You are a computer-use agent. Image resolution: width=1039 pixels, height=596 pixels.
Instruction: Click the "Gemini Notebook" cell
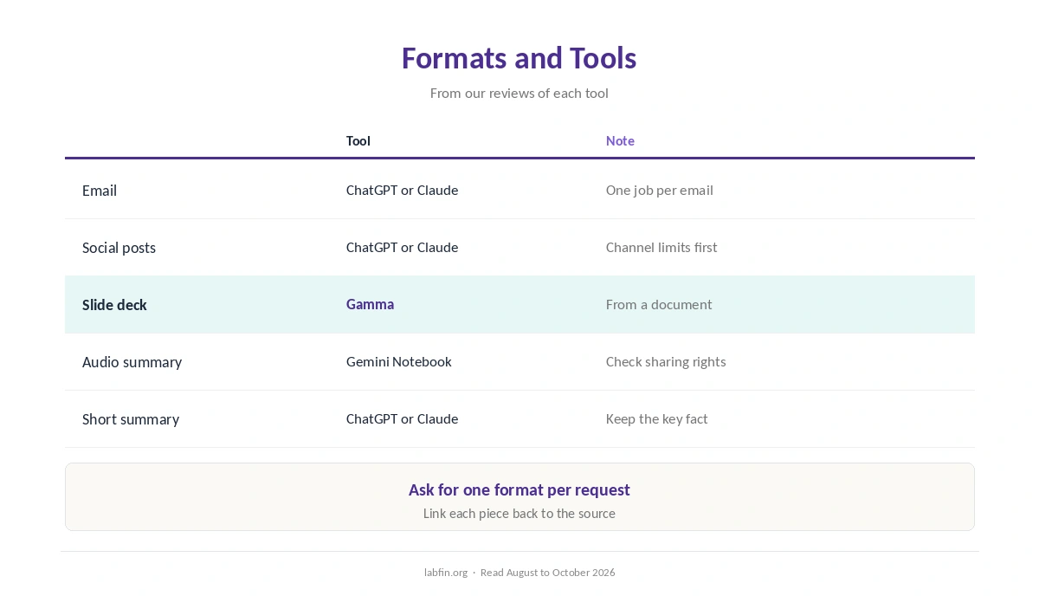click(398, 361)
